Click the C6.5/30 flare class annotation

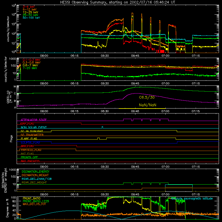(x=147, y=97)
